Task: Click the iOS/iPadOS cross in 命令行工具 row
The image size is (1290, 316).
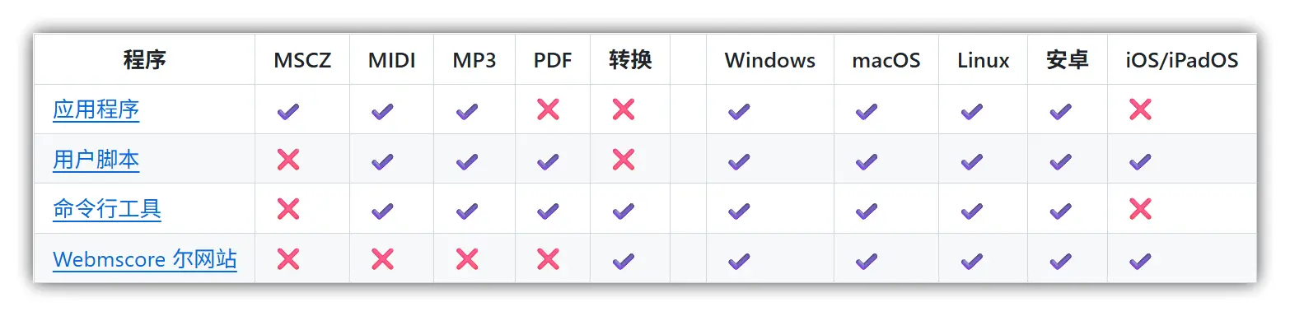Action: [1140, 209]
